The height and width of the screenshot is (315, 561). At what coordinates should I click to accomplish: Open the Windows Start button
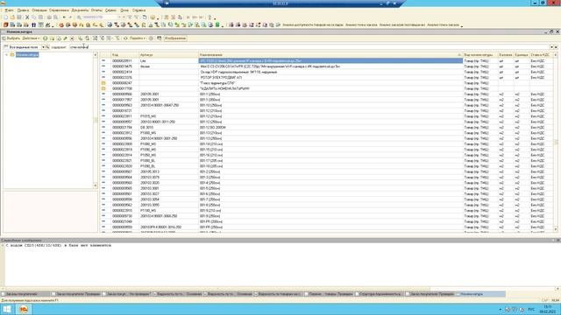pyautogui.click(x=7, y=309)
